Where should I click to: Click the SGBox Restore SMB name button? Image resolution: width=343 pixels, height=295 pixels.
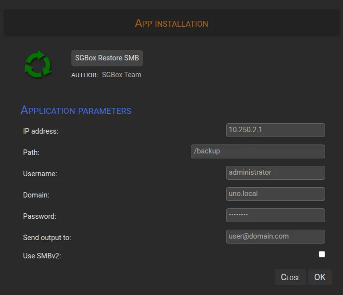(107, 58)
